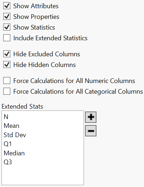Uncheck the Show Attributes checkbox

(x=7, y=6)
